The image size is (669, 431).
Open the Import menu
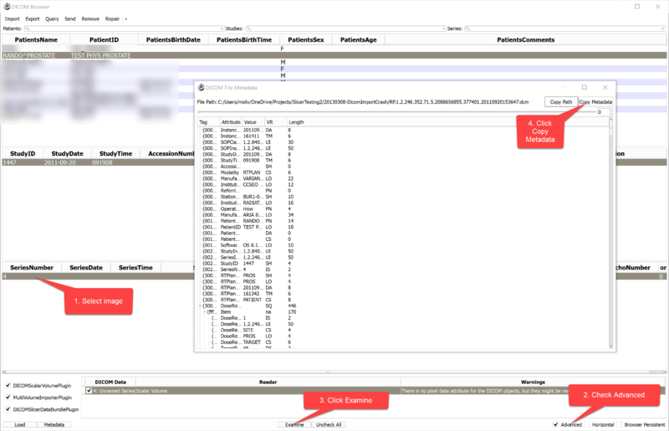tap(12, 18)
